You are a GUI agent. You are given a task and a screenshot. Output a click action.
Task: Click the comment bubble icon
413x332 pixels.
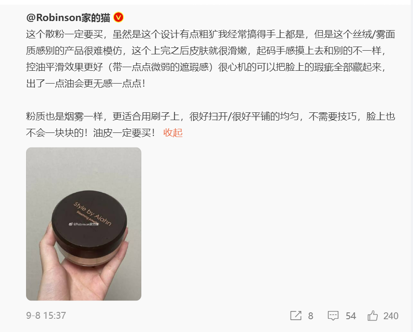tap(333, 316)
